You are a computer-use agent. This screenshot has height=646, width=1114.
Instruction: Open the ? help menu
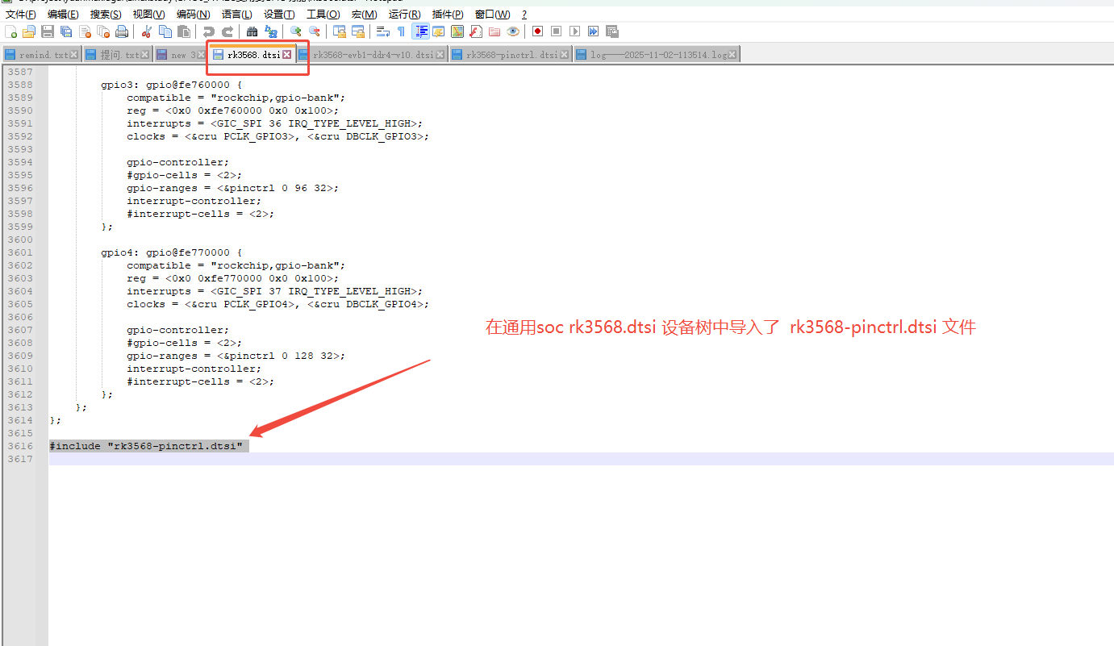click(x=524, y=15)
